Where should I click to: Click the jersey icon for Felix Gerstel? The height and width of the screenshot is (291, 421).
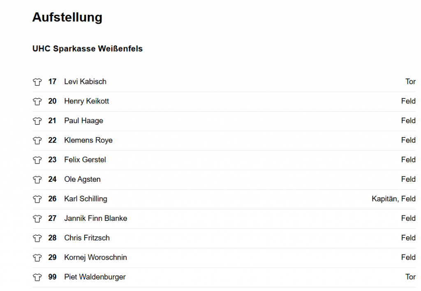pos(37,160)
